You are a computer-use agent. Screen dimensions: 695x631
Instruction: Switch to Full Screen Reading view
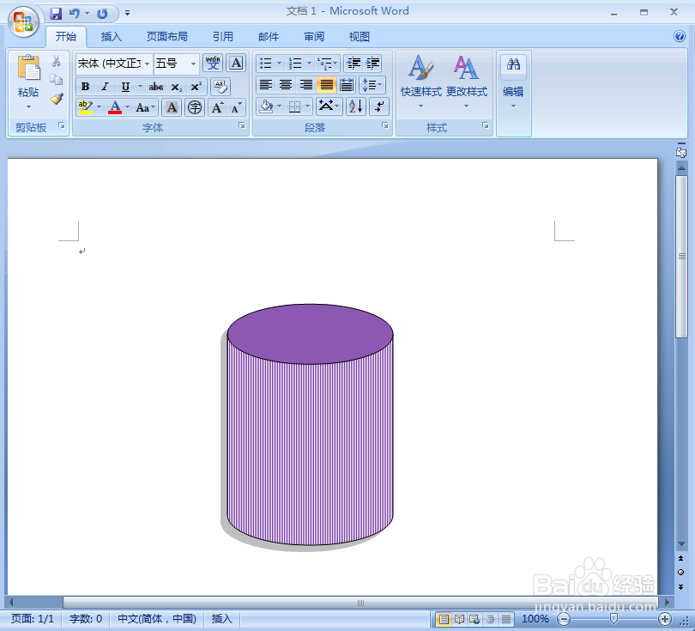coord(459,619)
